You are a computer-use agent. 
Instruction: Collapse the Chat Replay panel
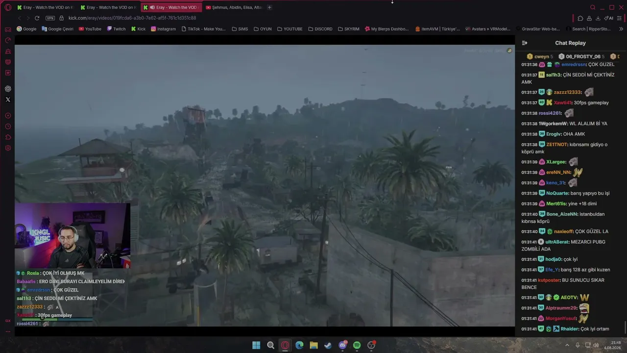pyautogui.click(x=525, y=43)
